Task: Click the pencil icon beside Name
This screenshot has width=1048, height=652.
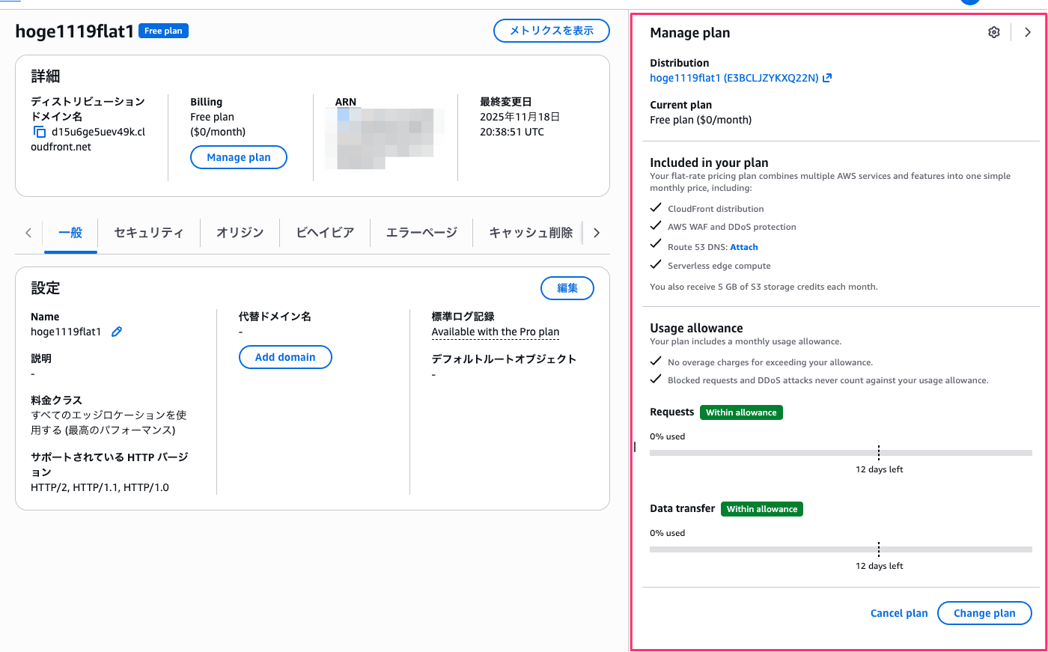Action: coord(117,332)
